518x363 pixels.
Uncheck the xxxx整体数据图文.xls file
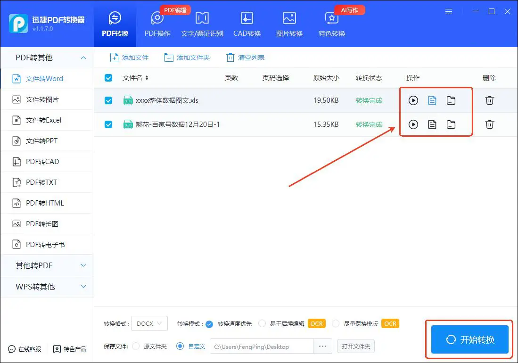coord(108,100)
